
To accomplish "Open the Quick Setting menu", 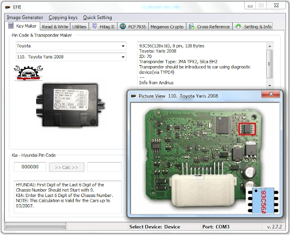I will point(97,17).
